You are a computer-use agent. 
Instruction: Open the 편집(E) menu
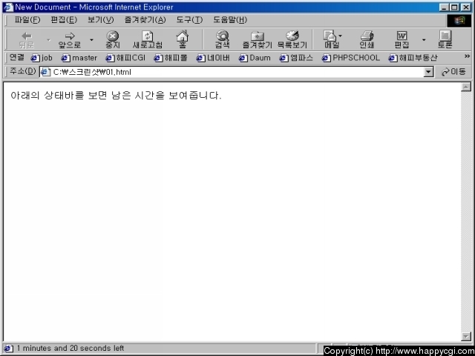(64, 20)
